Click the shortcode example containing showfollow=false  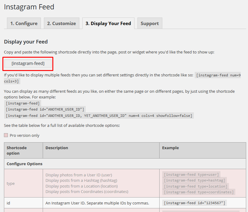coord(99,116)
